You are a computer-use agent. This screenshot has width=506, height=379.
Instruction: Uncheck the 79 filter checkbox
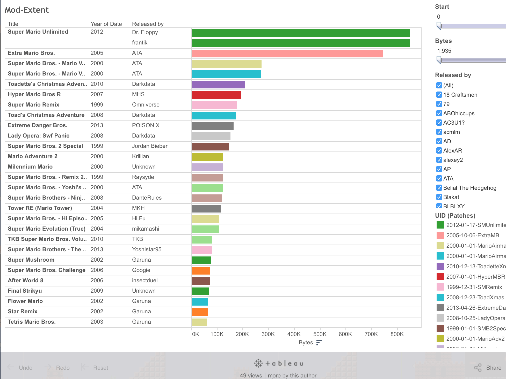tap(439, 104)
